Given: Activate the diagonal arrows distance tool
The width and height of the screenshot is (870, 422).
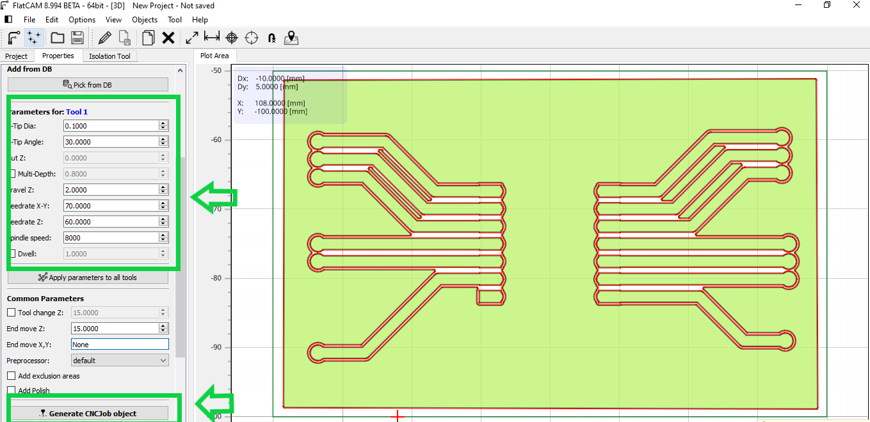Looking at the screenshot, I should pyautogui.click(x=192, y=38).
